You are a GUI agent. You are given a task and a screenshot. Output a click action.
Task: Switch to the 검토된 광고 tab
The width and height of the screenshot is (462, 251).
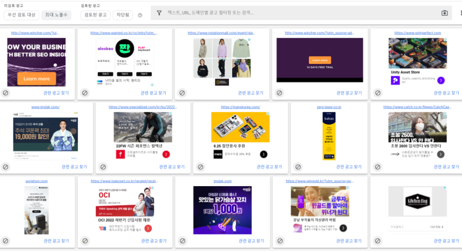click(95, 15)
